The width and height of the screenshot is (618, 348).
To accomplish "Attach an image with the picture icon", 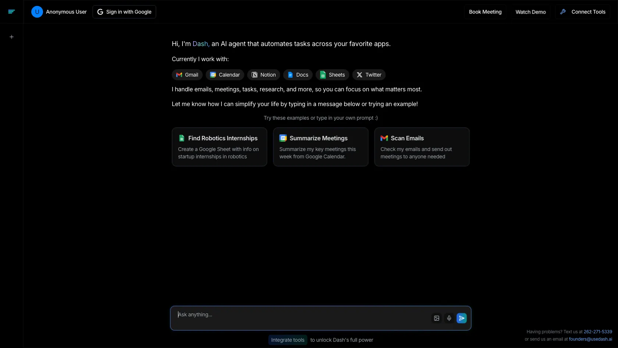I will [437, 318].
